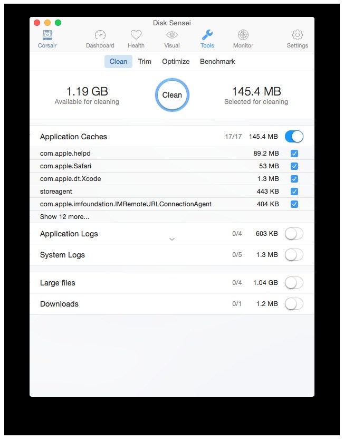The width and height of the screenshot is (344, 439).
Task: Click the 53 MB size value
Action: tap(269, 166)
